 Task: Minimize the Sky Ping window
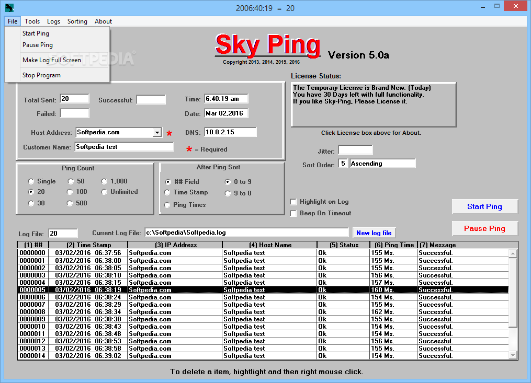pos(483,7)
